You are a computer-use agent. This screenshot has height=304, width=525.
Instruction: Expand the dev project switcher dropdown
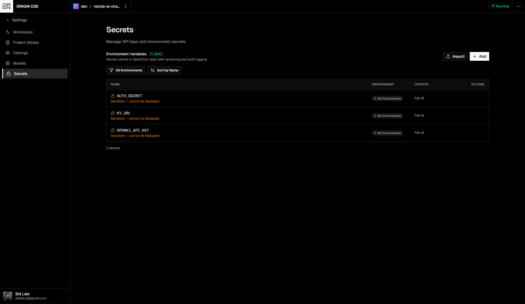126,6
